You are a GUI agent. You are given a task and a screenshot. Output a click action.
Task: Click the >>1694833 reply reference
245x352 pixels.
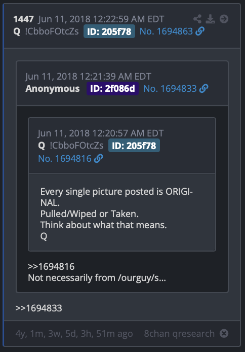pyautogui.click(x=38, y=308)
